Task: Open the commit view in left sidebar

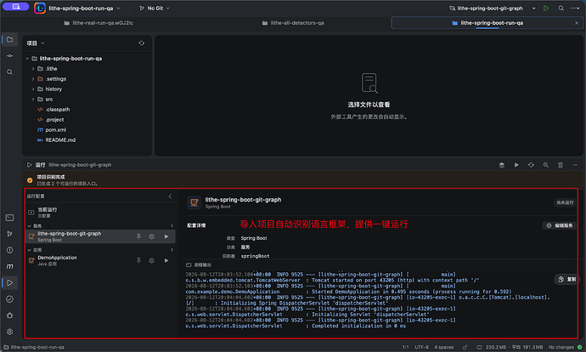Action: click(9, 56)
